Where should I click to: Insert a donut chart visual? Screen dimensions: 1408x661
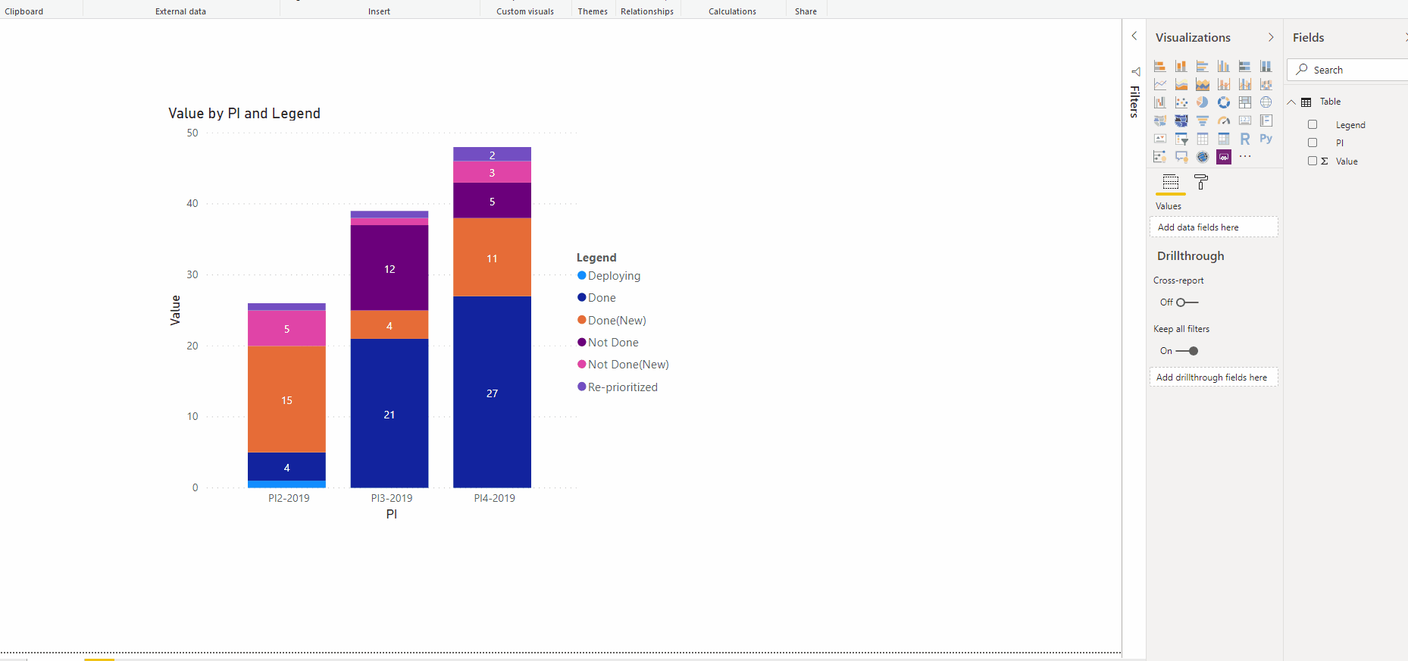(x=1223, y=102)
